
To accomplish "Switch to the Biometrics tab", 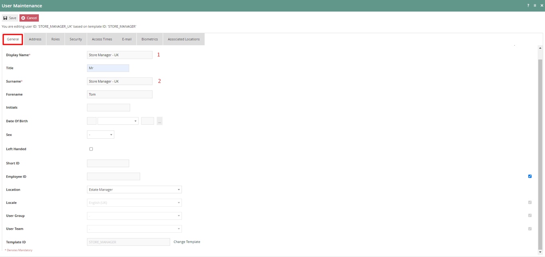I will pos(149,39).
